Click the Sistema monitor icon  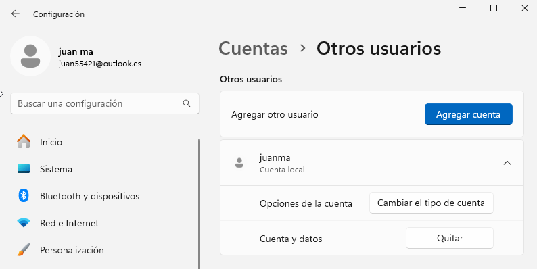point(24,169)
